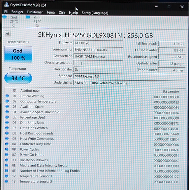This screenshot has width=189, height=190.
Task: Click the blue status orb for drive C:
Action: (x=5, y=17)
